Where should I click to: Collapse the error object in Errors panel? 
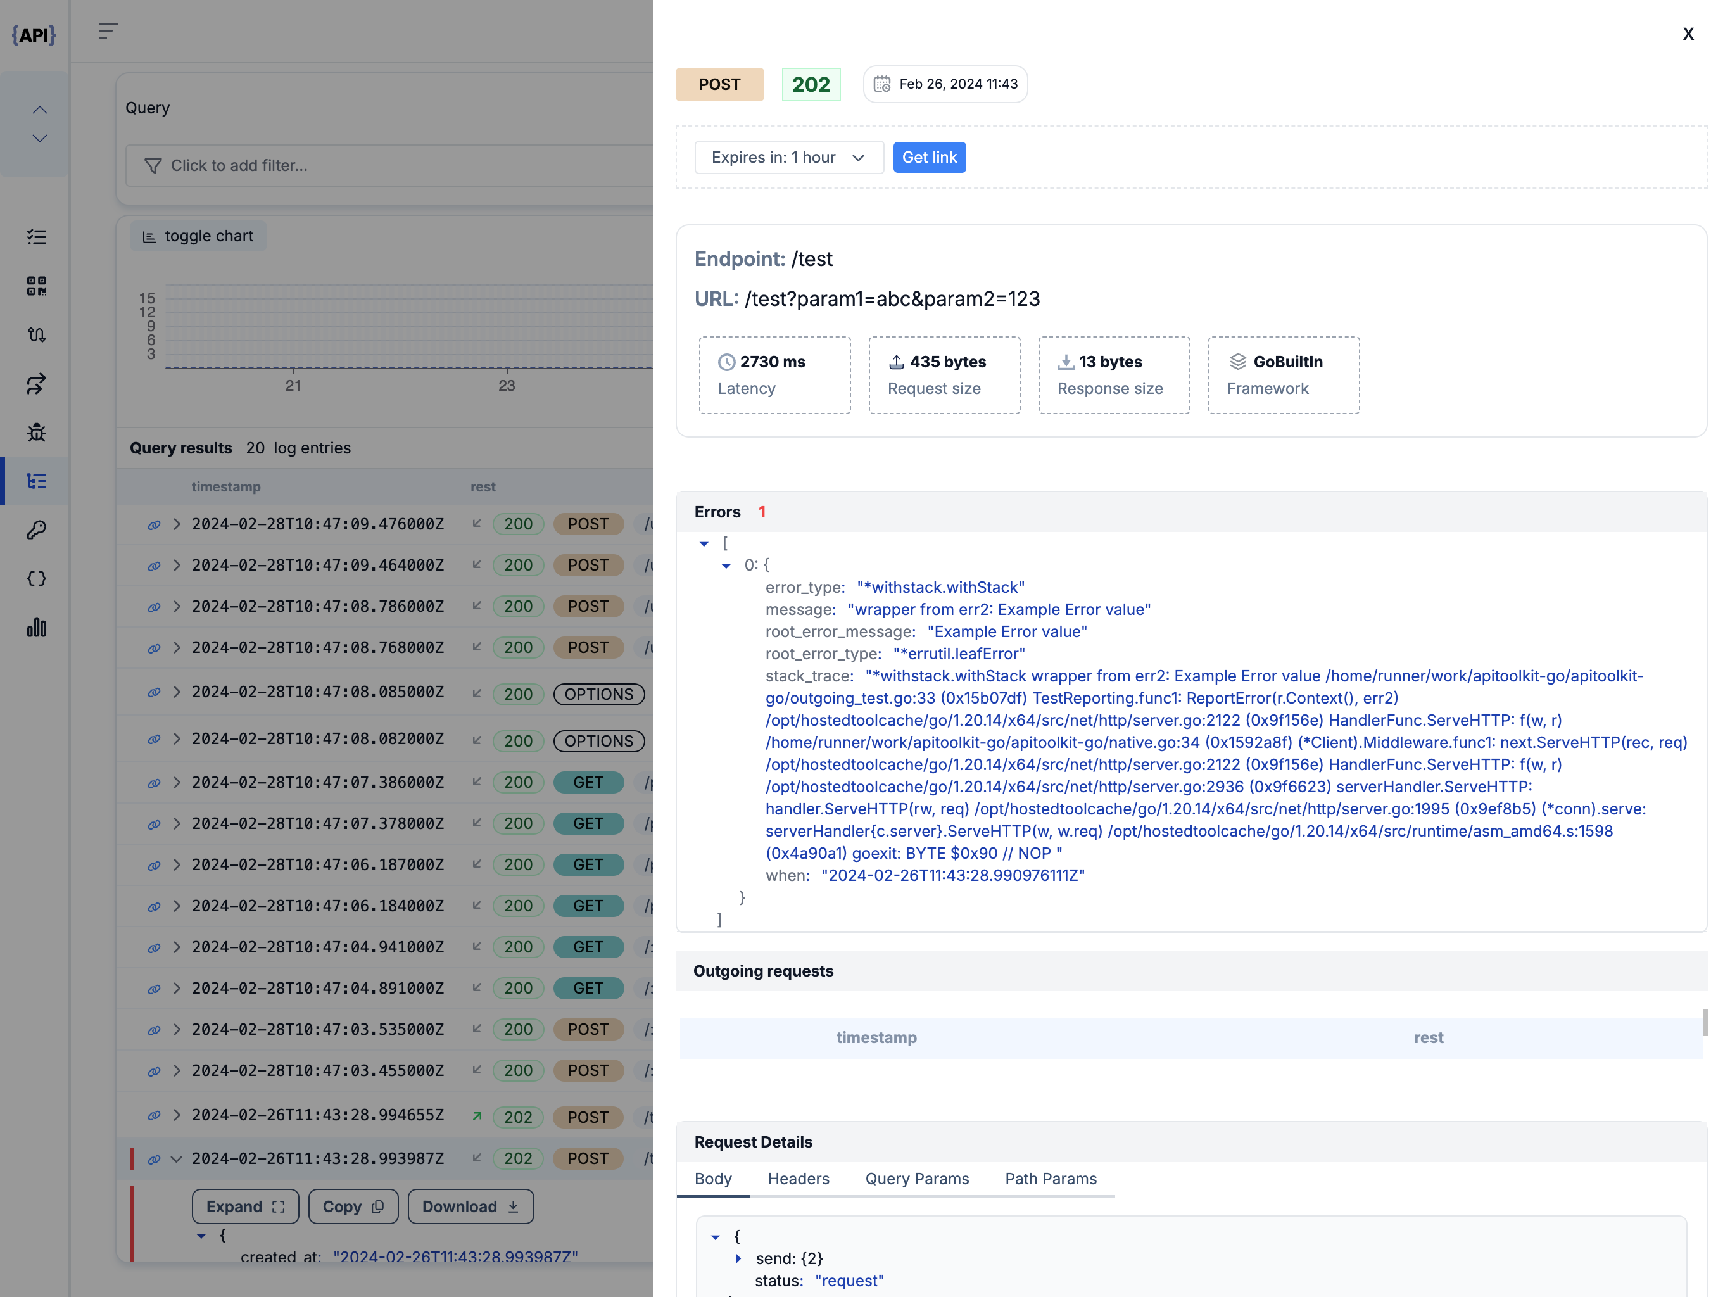pyautogui.click(x=726, y=565)
